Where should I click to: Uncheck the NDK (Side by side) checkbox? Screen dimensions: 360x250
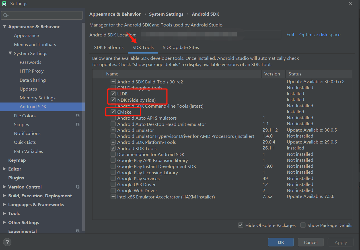[x=113, y=100]
